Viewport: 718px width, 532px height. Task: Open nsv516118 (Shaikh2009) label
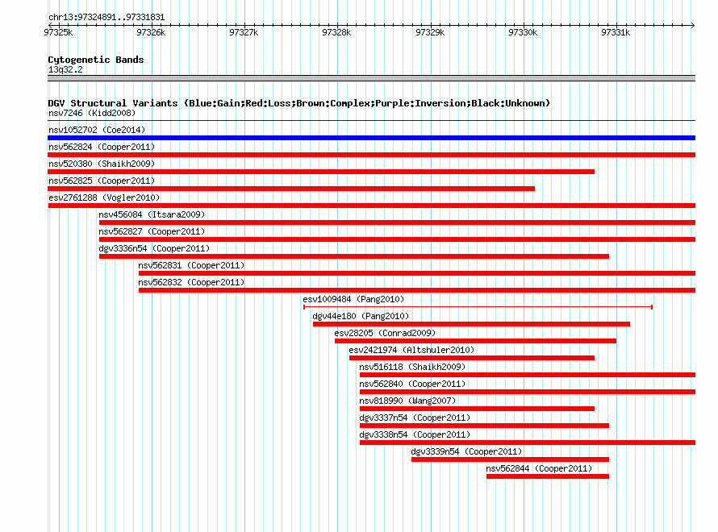click(412, 367)
